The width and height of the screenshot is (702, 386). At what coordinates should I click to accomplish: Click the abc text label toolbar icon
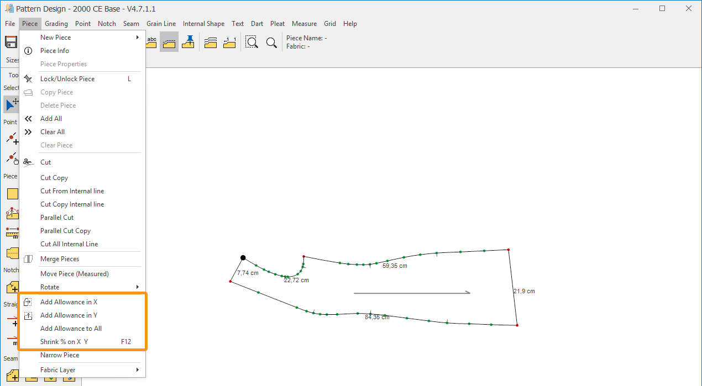(151, 42)
